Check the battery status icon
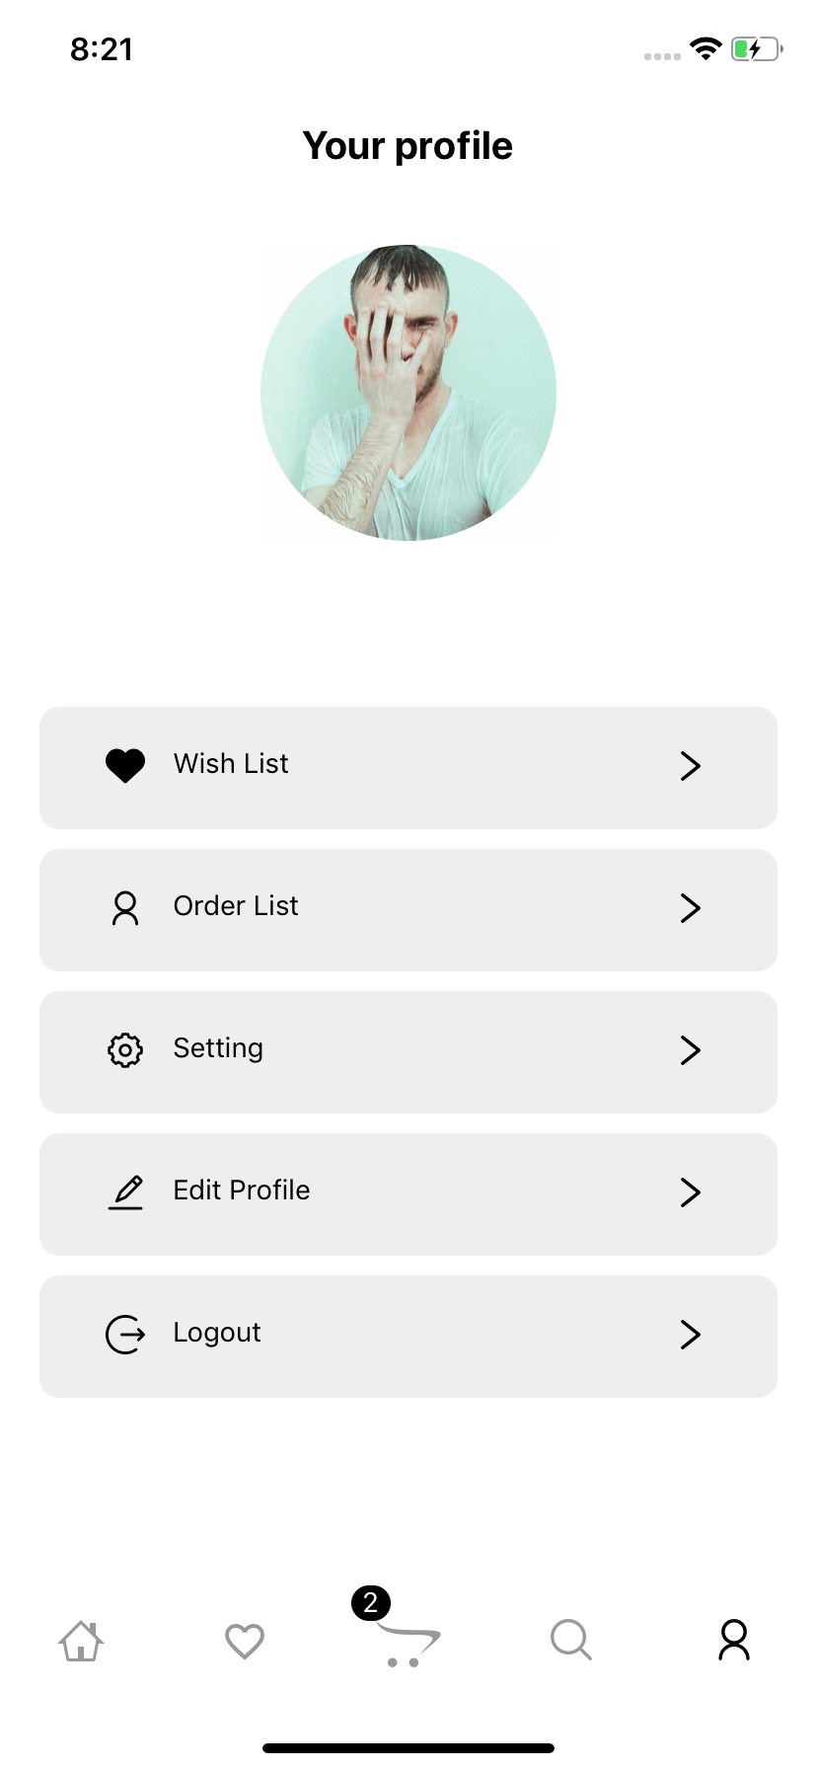 point(757,49)
